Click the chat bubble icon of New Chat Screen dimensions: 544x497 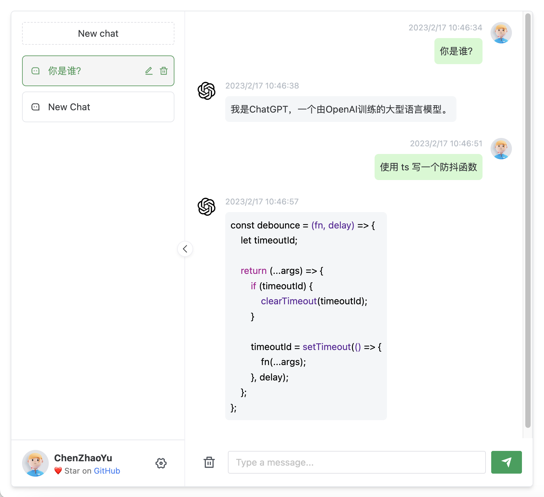(x=35, y=107)
